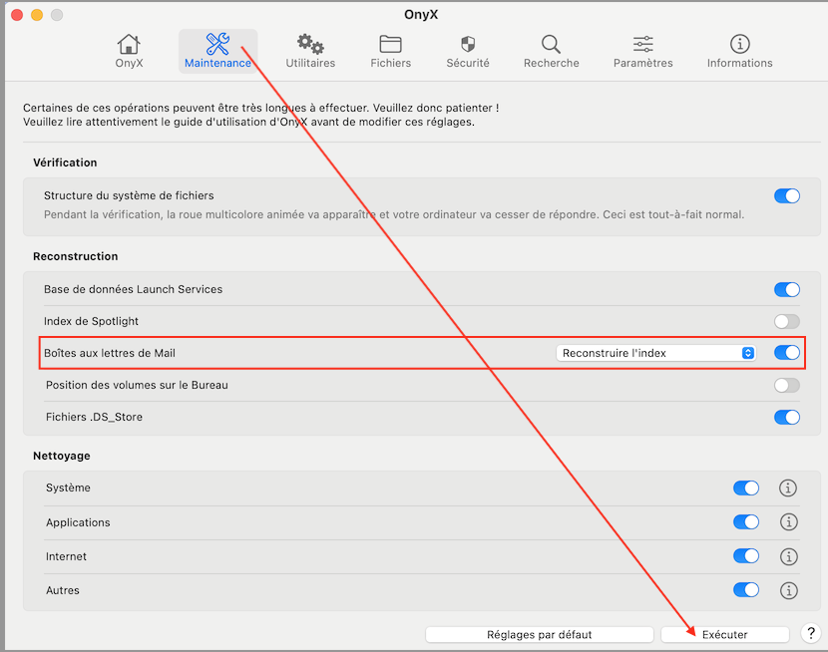Click the Fichiers .DS_Store label

[94, 417]
